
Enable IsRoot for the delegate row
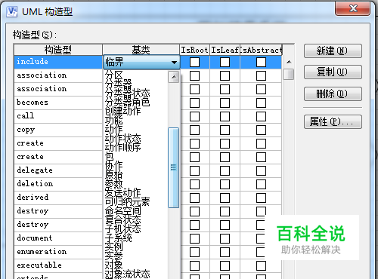tap(194, 170)
